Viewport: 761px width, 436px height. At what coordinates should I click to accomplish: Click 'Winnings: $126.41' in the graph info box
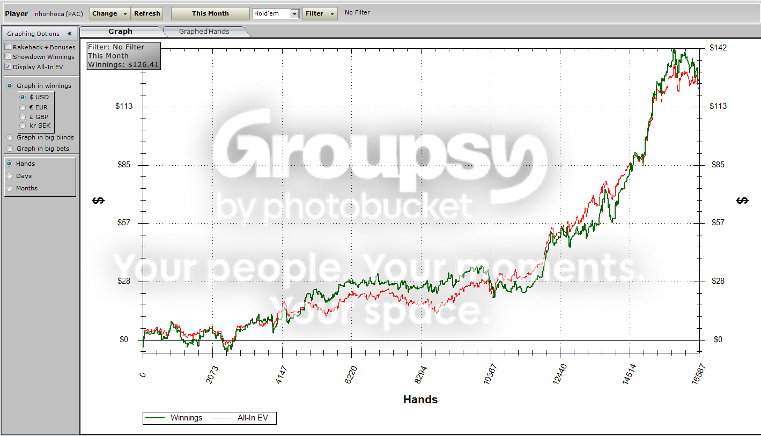pos(123,64)
